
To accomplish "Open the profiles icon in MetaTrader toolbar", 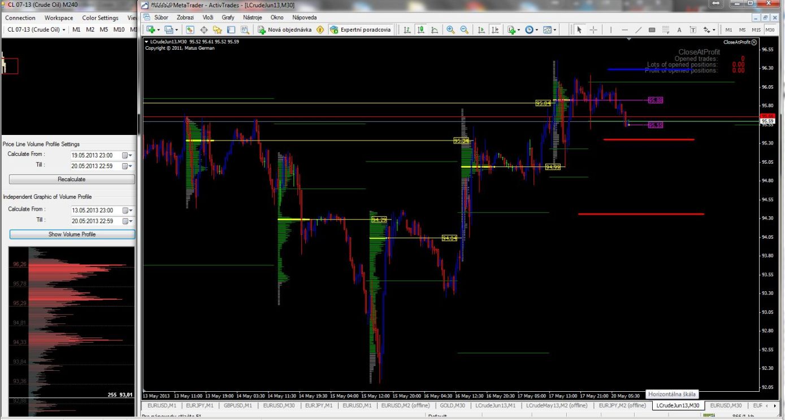I will [x=170, y=30].
